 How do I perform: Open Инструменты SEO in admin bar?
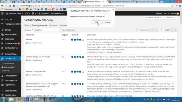click(58, 13)
